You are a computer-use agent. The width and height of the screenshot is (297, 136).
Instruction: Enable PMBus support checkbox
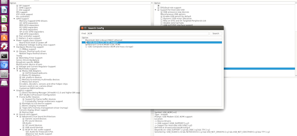[x=20, y=49]
